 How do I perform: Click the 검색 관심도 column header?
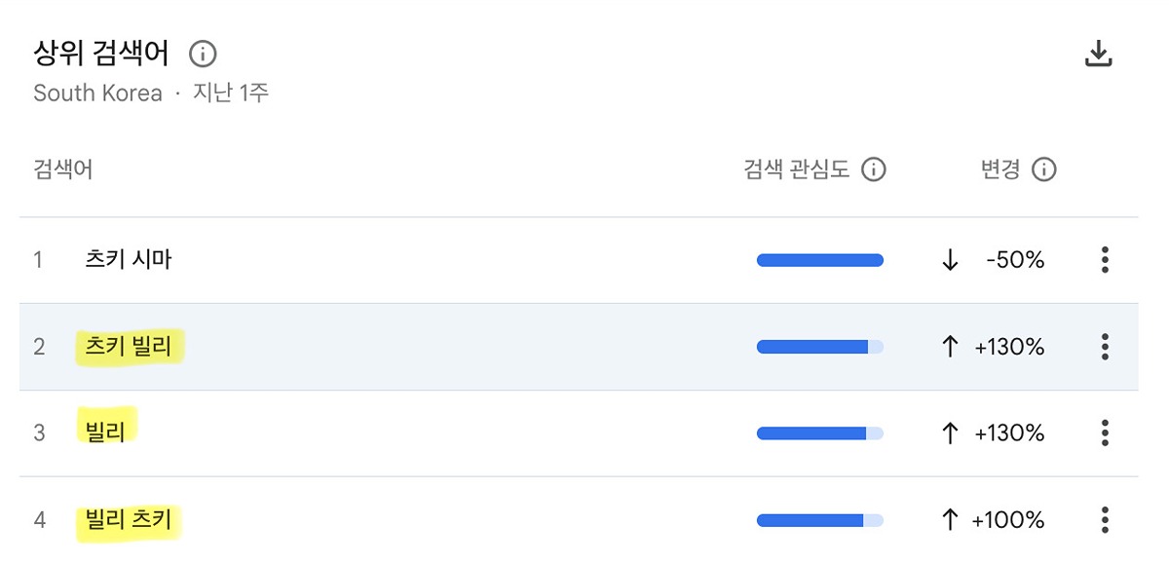tap(796, 170)
